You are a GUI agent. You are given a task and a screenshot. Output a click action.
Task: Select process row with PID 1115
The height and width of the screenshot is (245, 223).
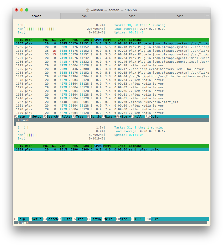click(111, 65)
